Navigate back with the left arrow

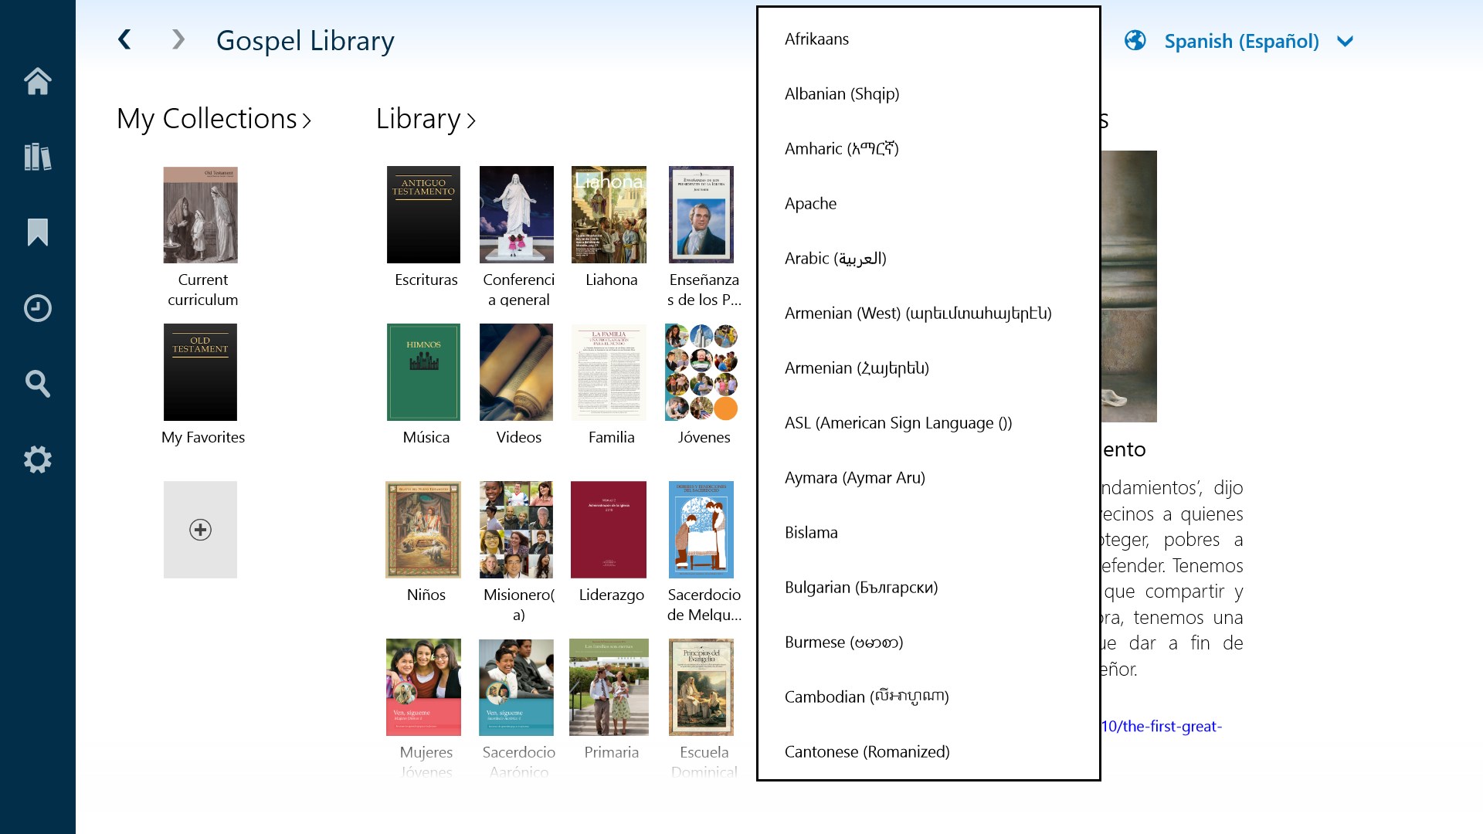click(124, 39)
